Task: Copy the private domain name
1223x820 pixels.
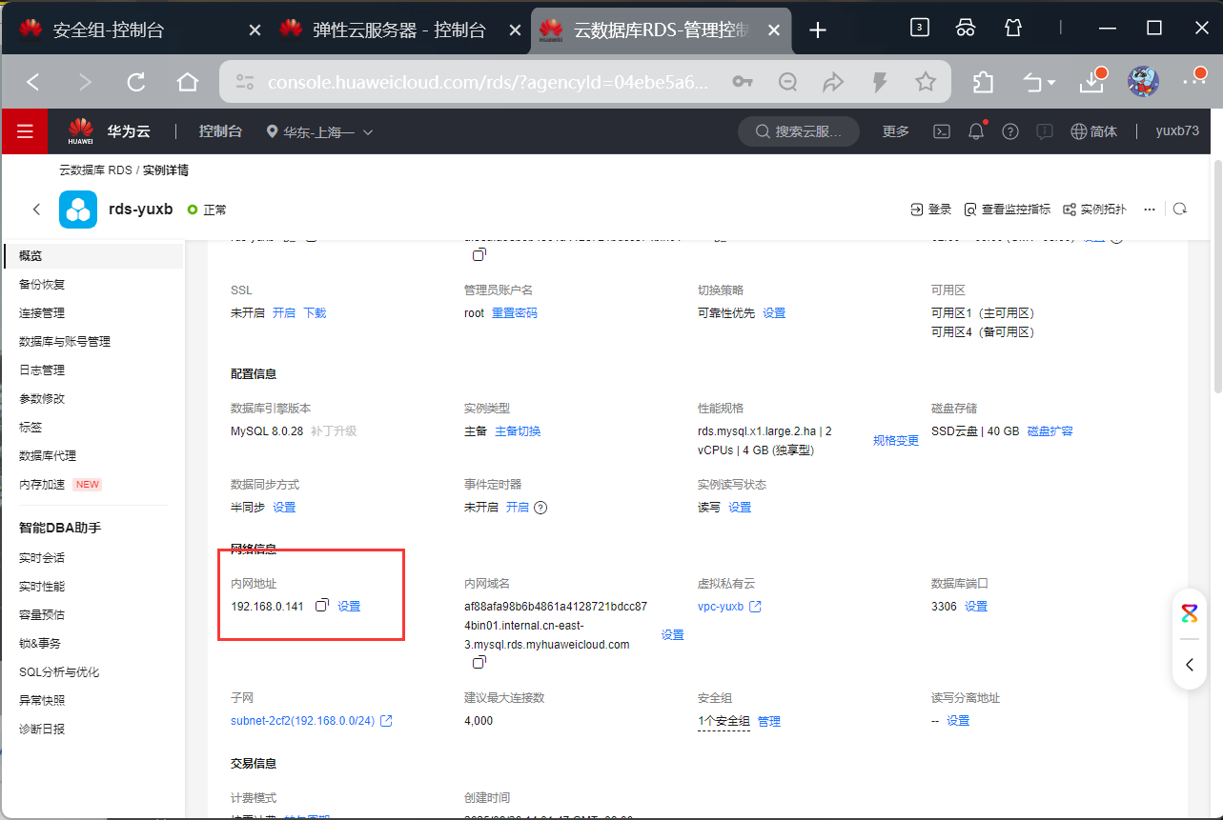Action: [x=479, y=662]
